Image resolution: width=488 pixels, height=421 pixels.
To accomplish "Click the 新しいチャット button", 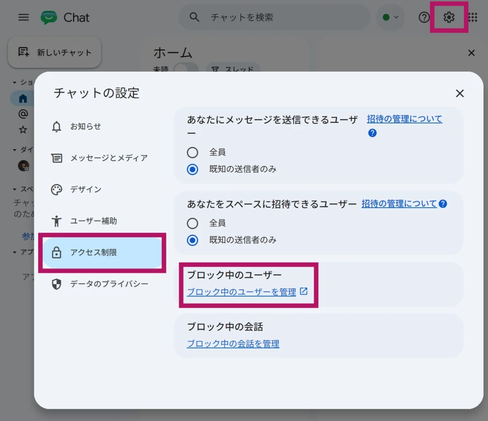I will tap(54, 52).
